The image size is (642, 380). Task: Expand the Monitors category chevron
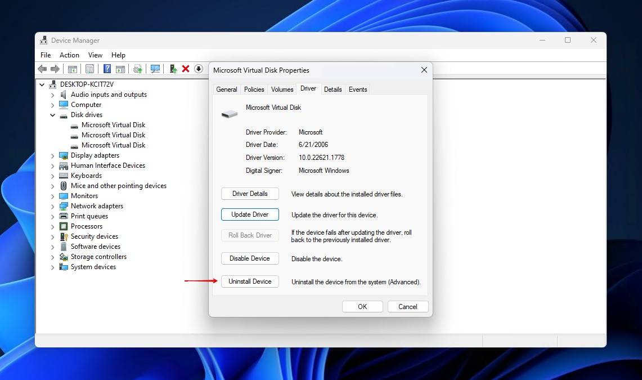pos(52,196)
